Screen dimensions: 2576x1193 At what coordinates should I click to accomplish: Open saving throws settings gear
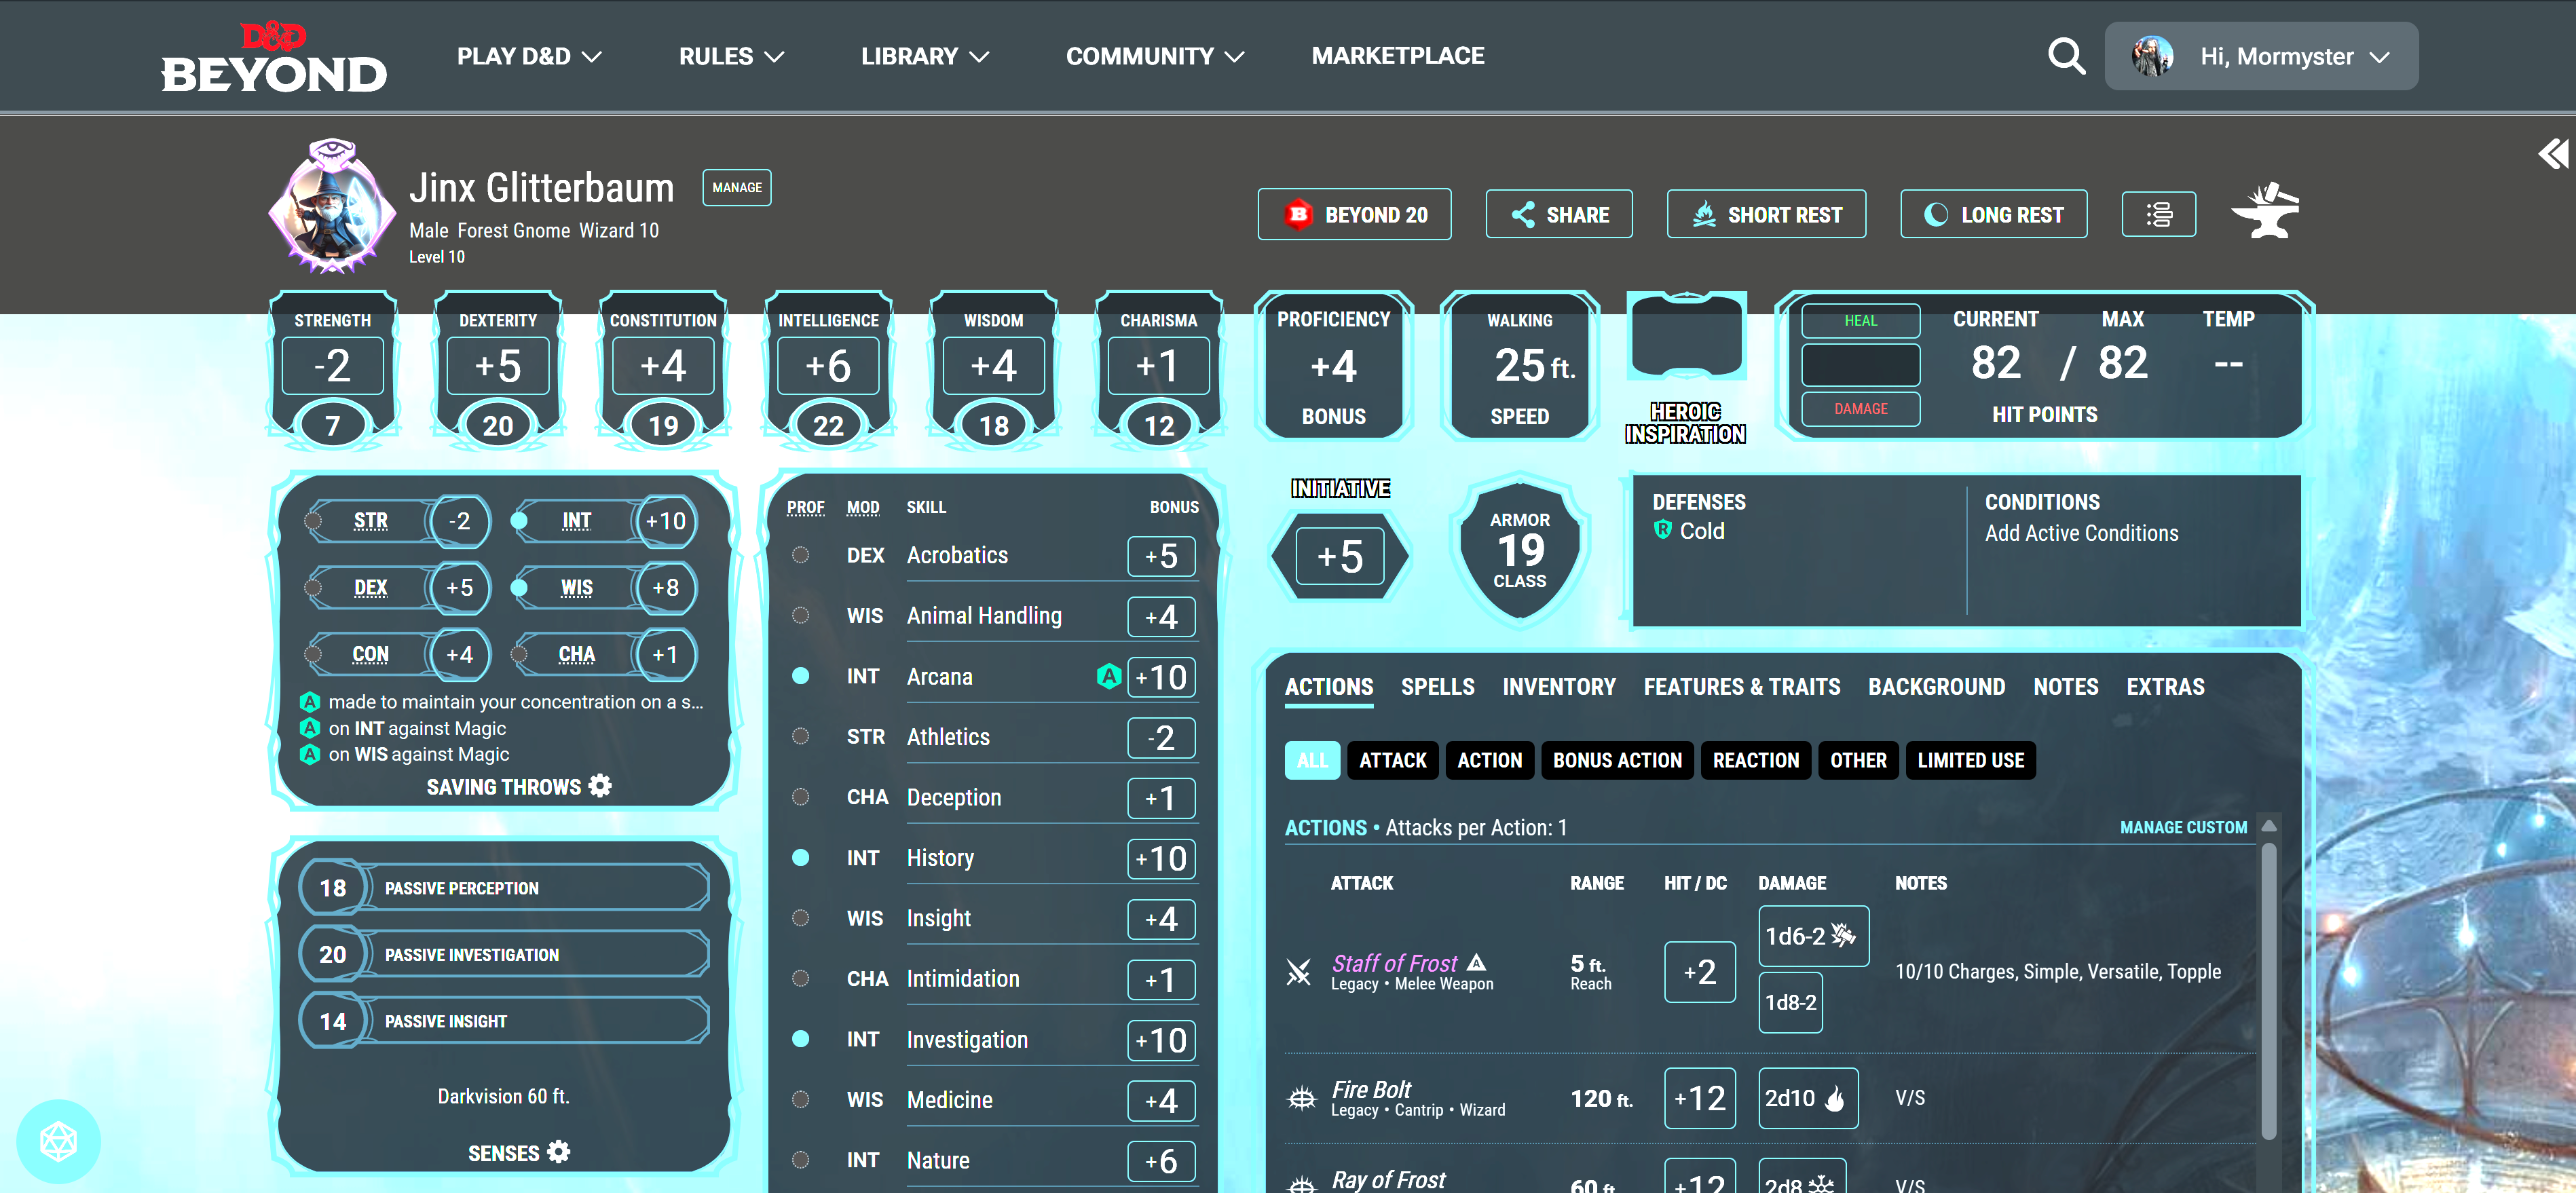[x=600, y=786]
